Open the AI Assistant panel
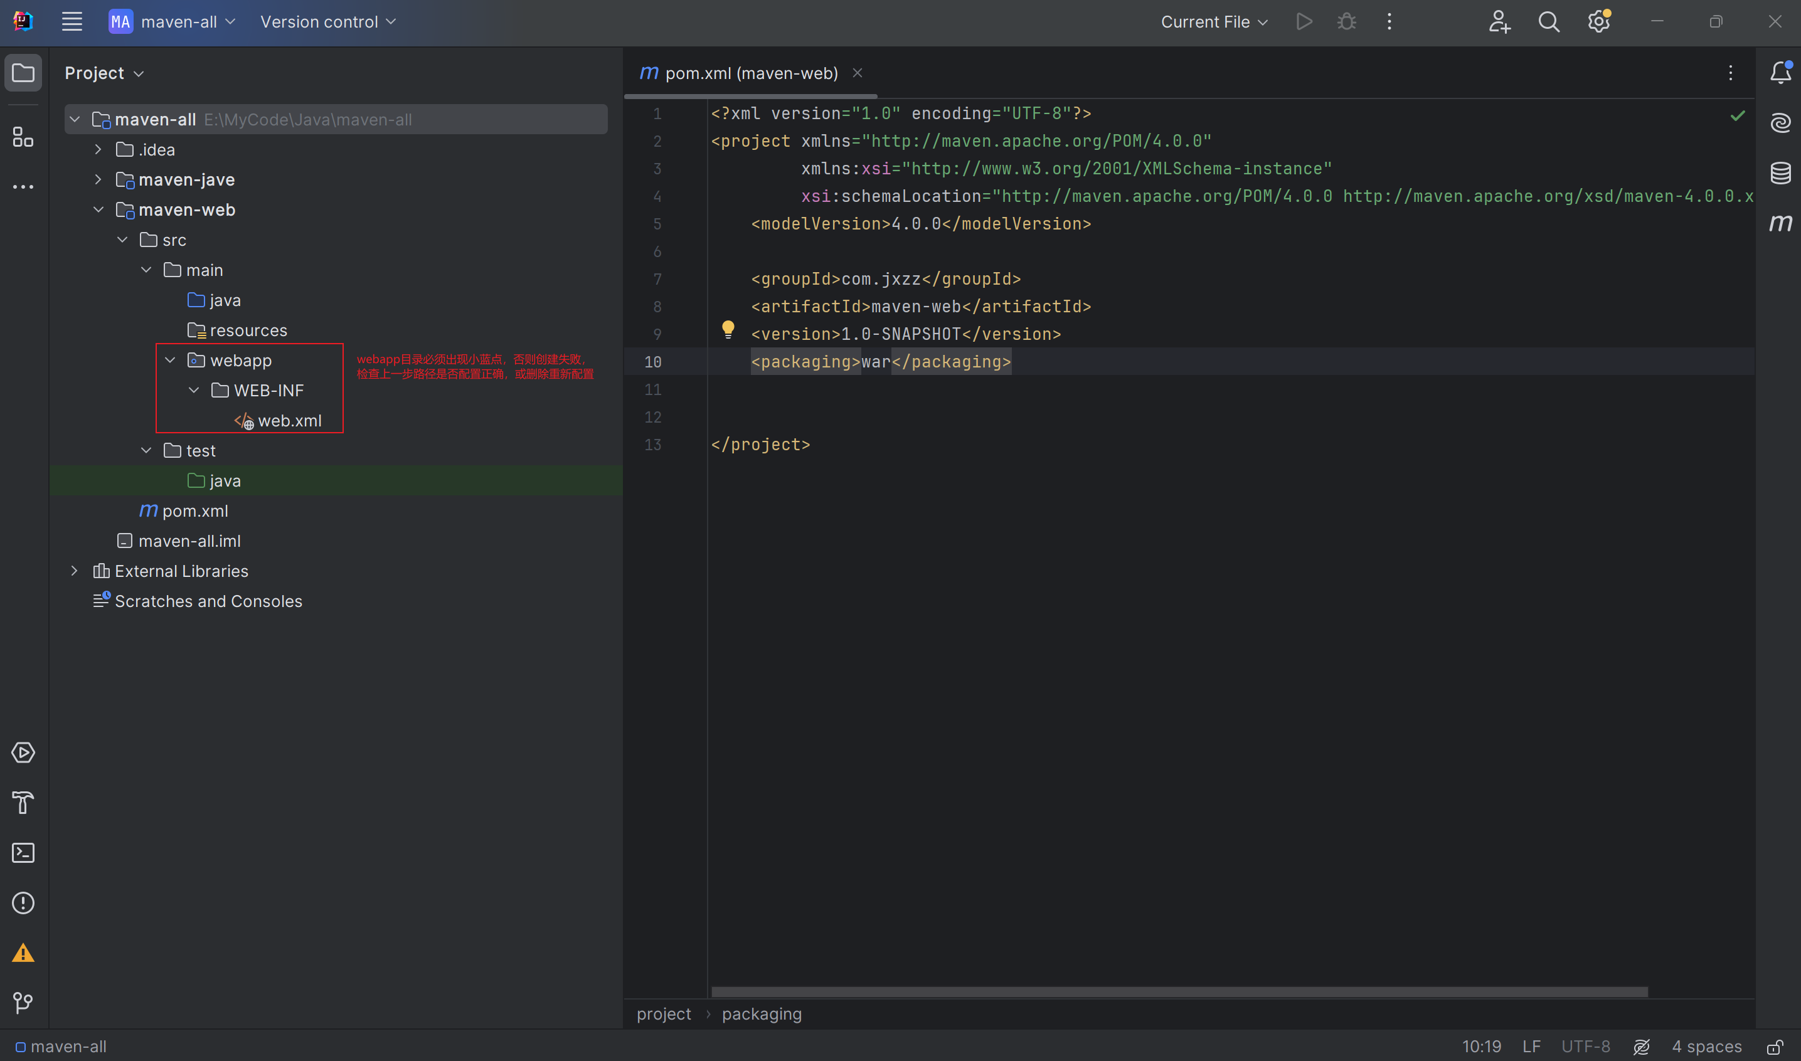This screenshot has width=1801, height=1061. [1781, 122]
